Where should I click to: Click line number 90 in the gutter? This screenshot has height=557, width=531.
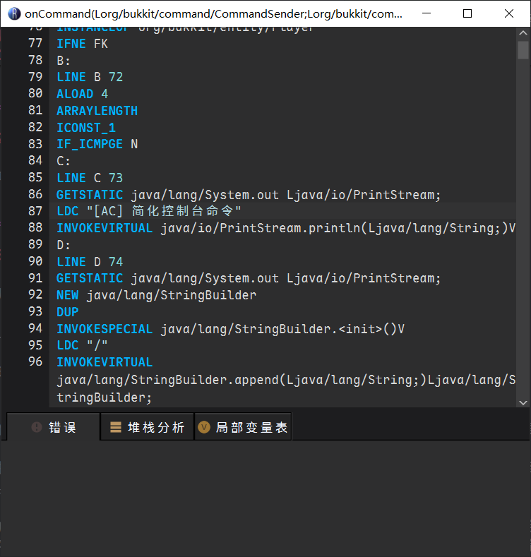pyautogui.click(x=35, y=261)
